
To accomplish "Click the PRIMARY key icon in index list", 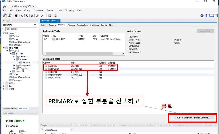I will click(x=54, y=39).
